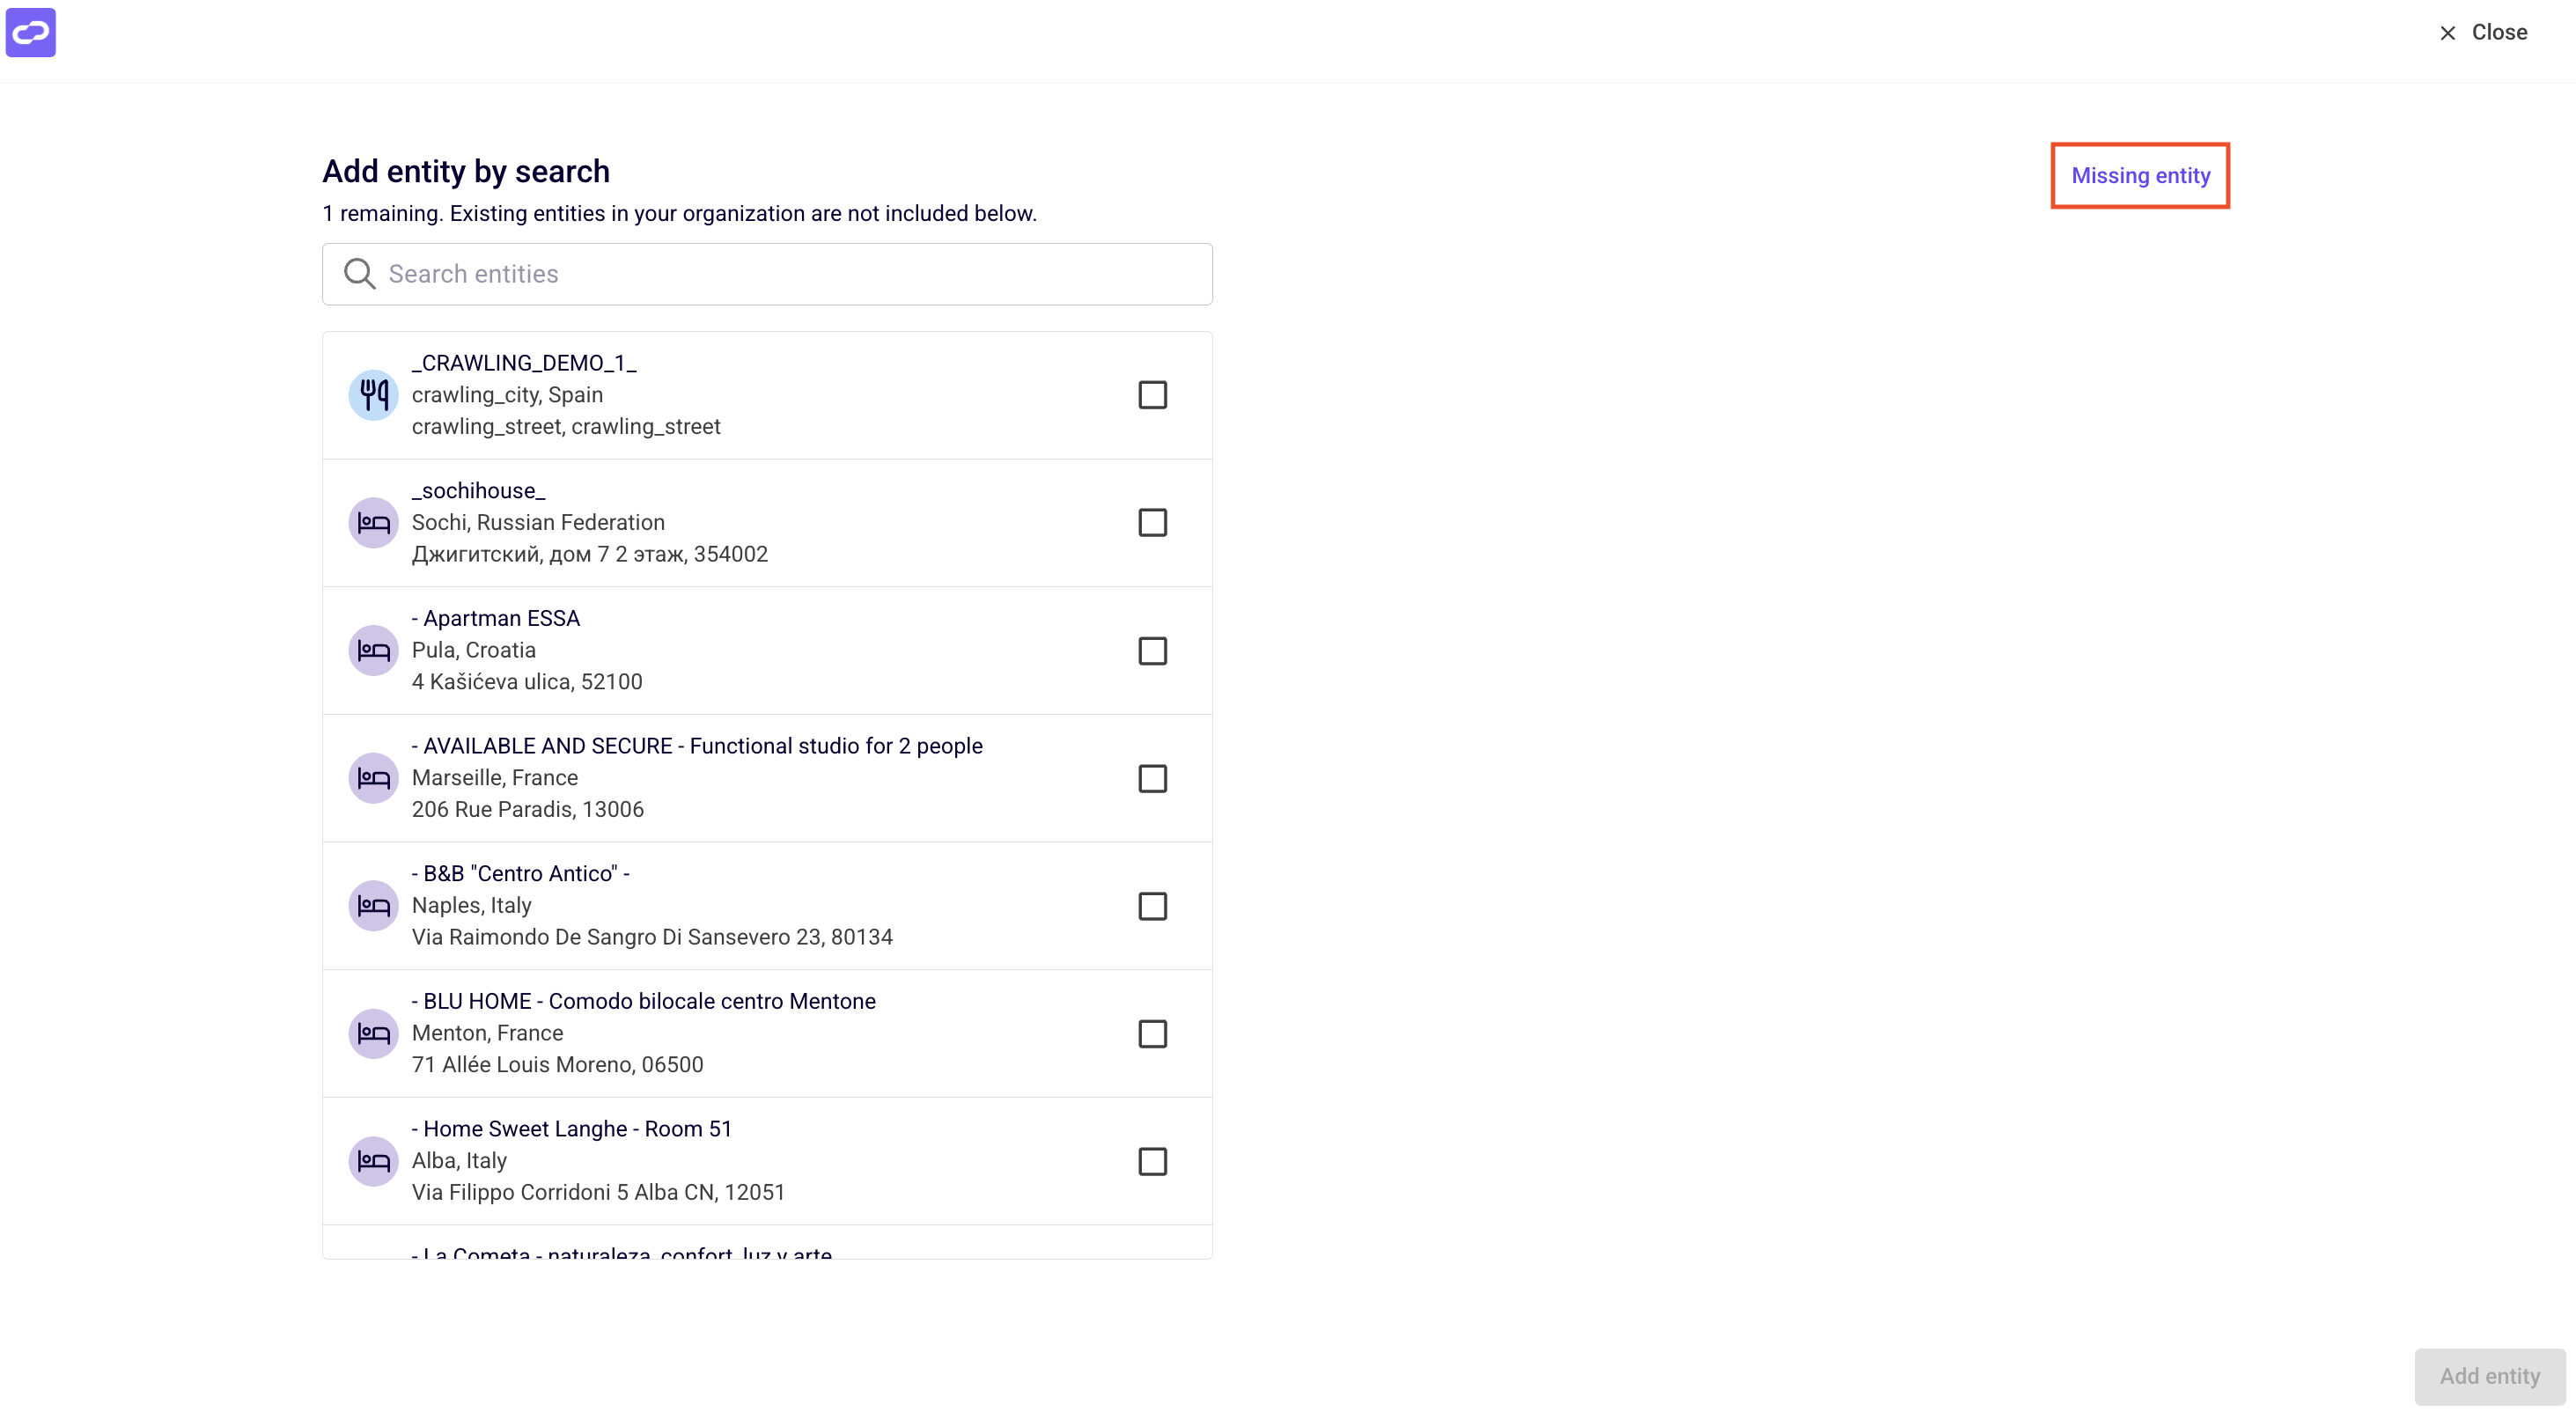The width and height of the screenshot is (2576, 1419).
Task: Click the Pula, Croatia location text
Action: pos(474,650)
